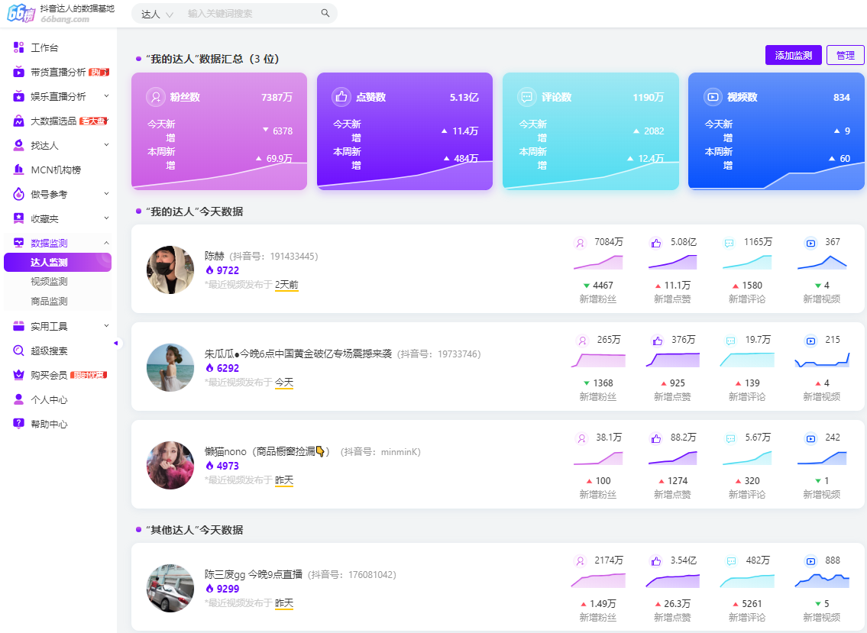Click the 带货直播分析 video icon

[x=19, y=72]
